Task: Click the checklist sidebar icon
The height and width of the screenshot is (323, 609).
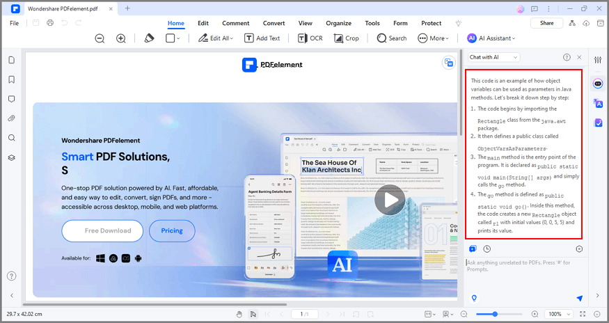Action: pos(598,123)
